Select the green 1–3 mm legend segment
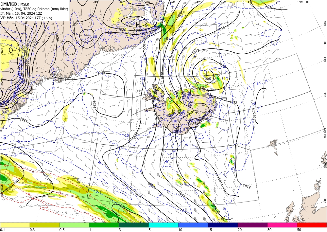The width and height of the screenshot is (327, 232). pos(104,225)
